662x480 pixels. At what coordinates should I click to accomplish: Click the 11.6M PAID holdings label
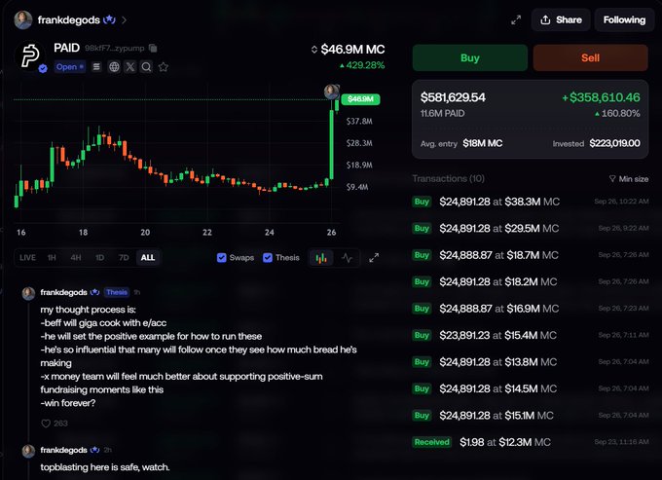442,114
